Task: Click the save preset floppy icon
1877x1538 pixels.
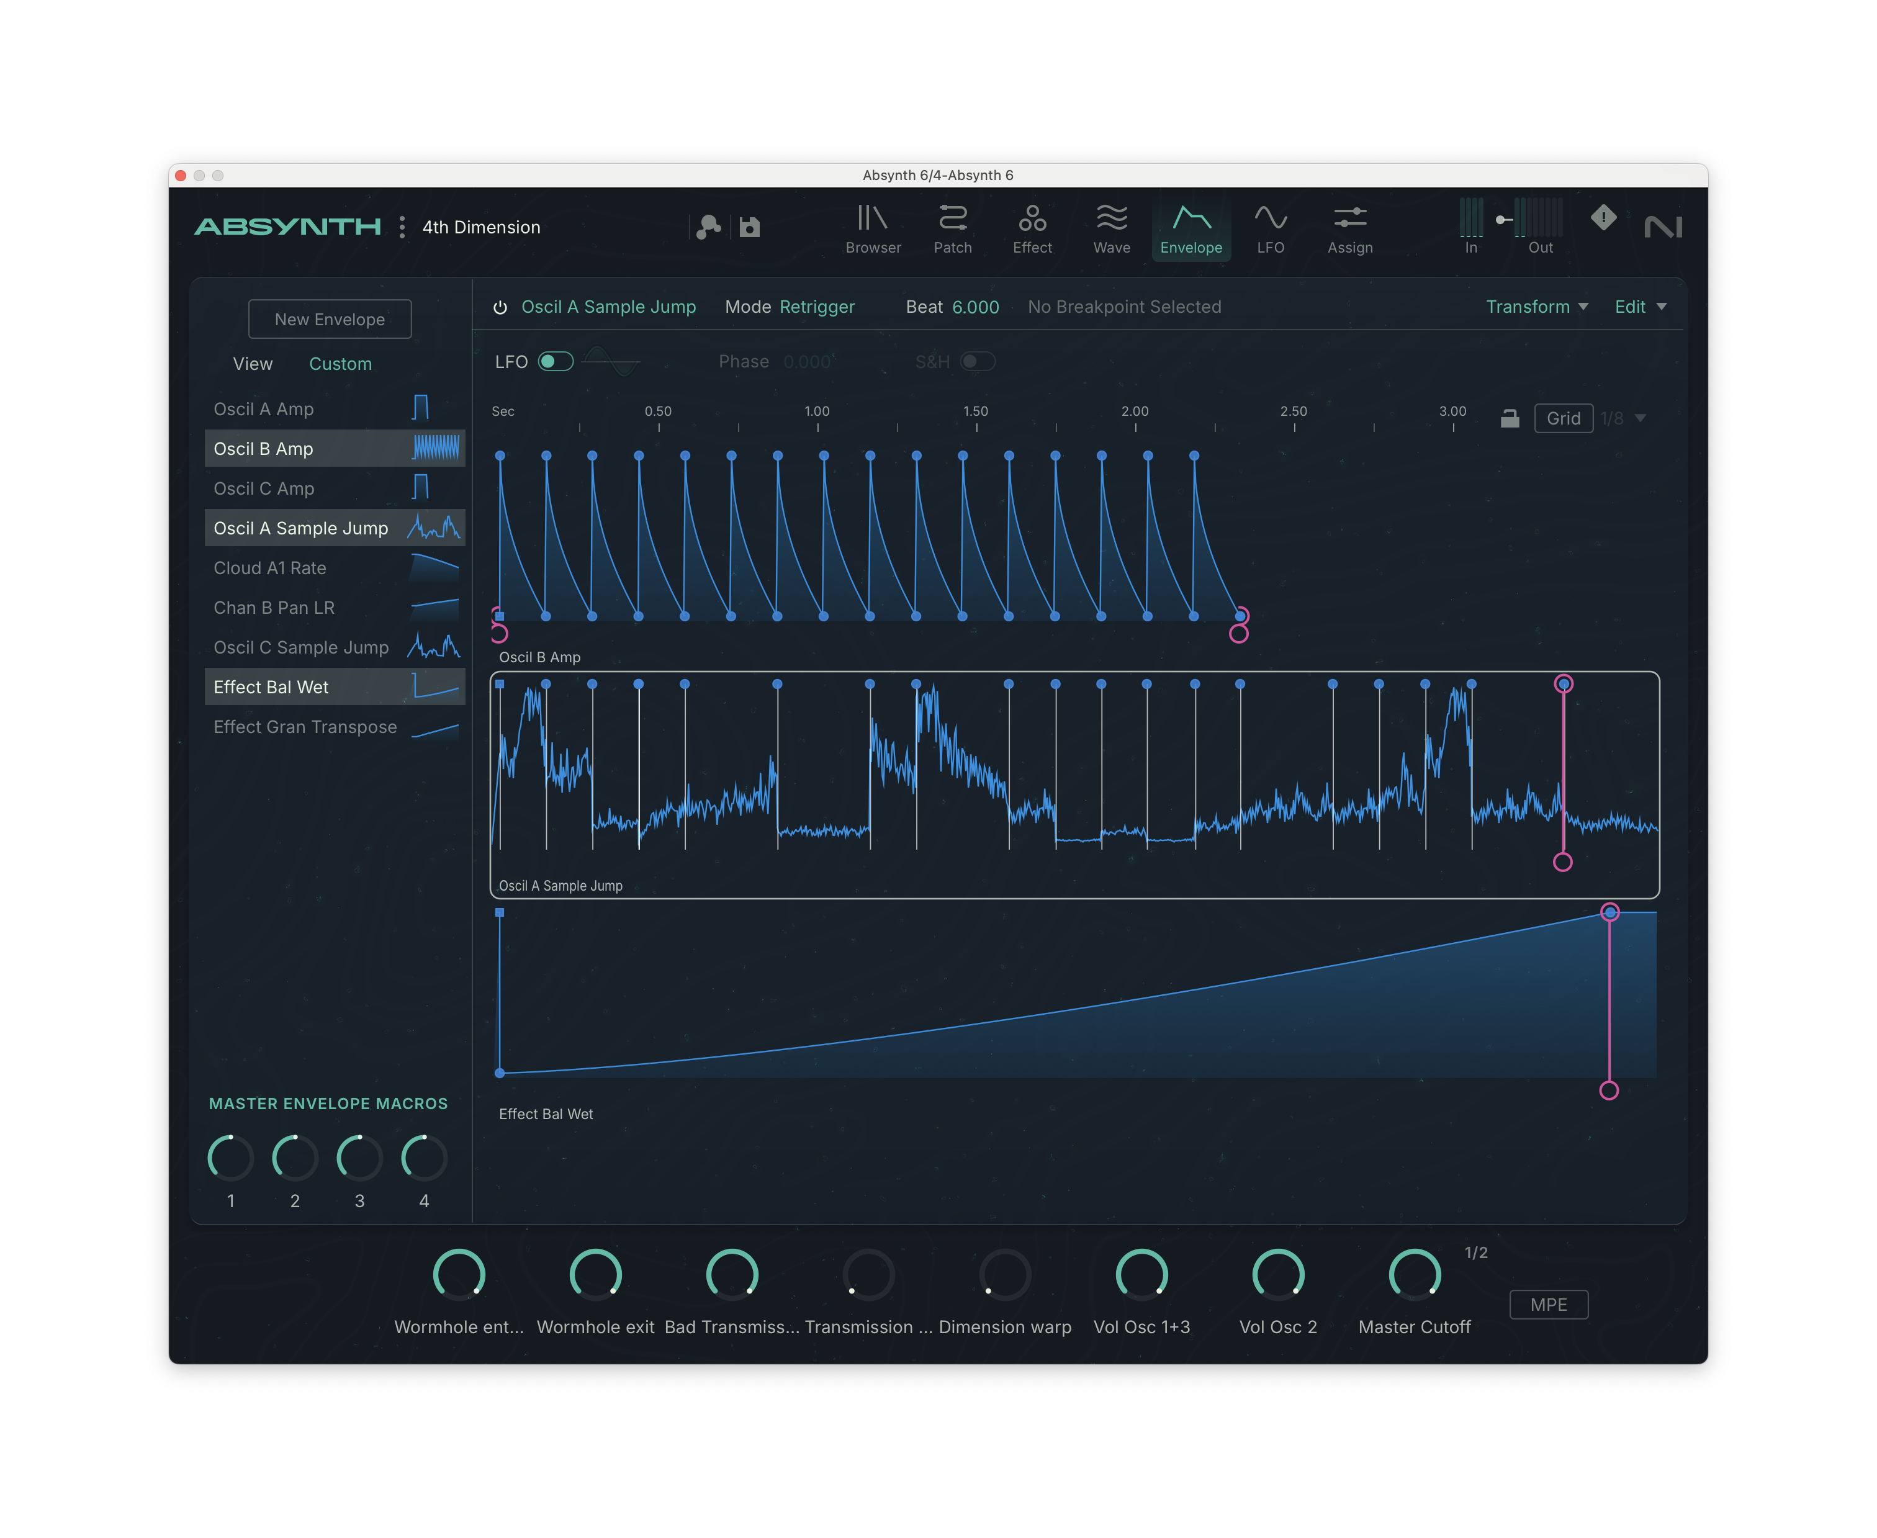Action: coord(749,228)
